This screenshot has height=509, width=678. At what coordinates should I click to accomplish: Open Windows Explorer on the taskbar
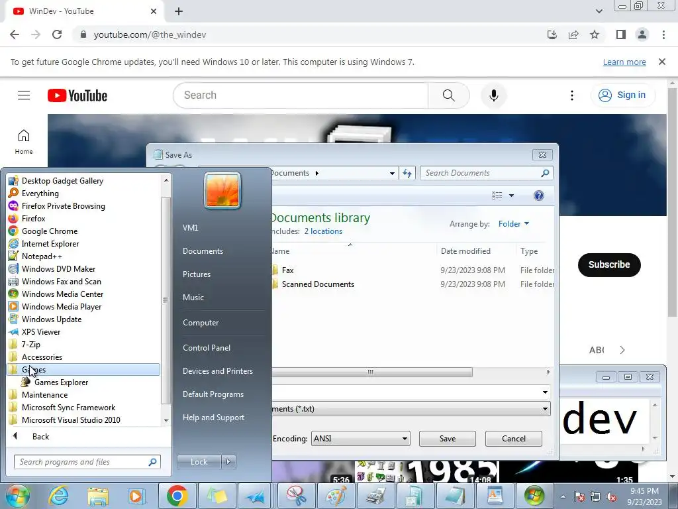tap(98, 496)
